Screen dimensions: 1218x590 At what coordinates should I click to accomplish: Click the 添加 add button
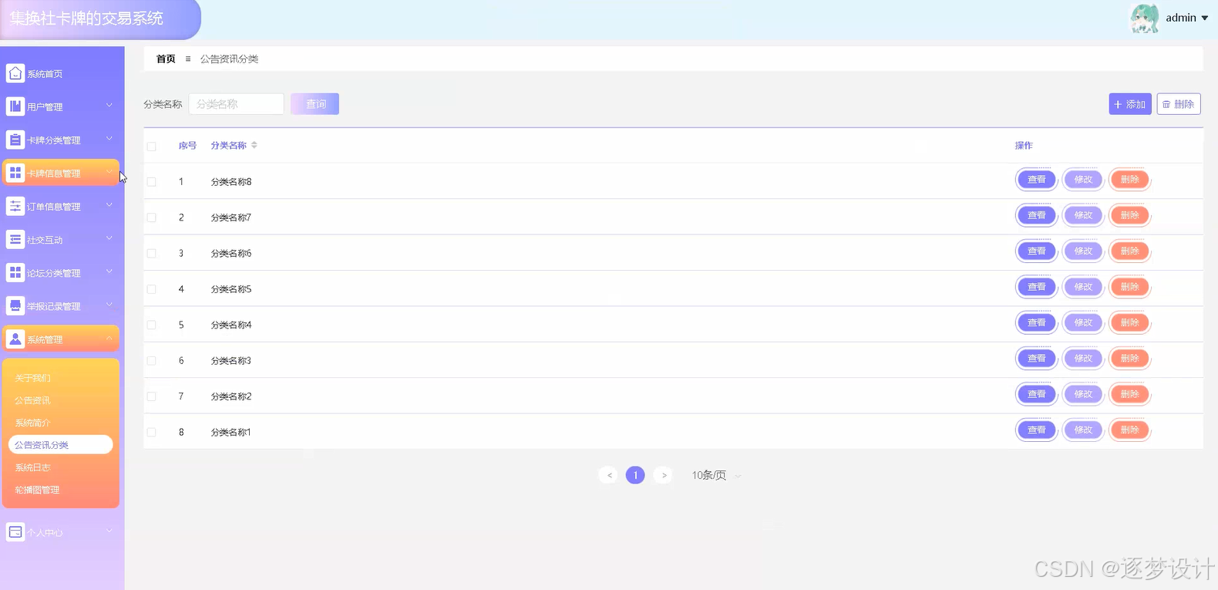click(1130, 104)
